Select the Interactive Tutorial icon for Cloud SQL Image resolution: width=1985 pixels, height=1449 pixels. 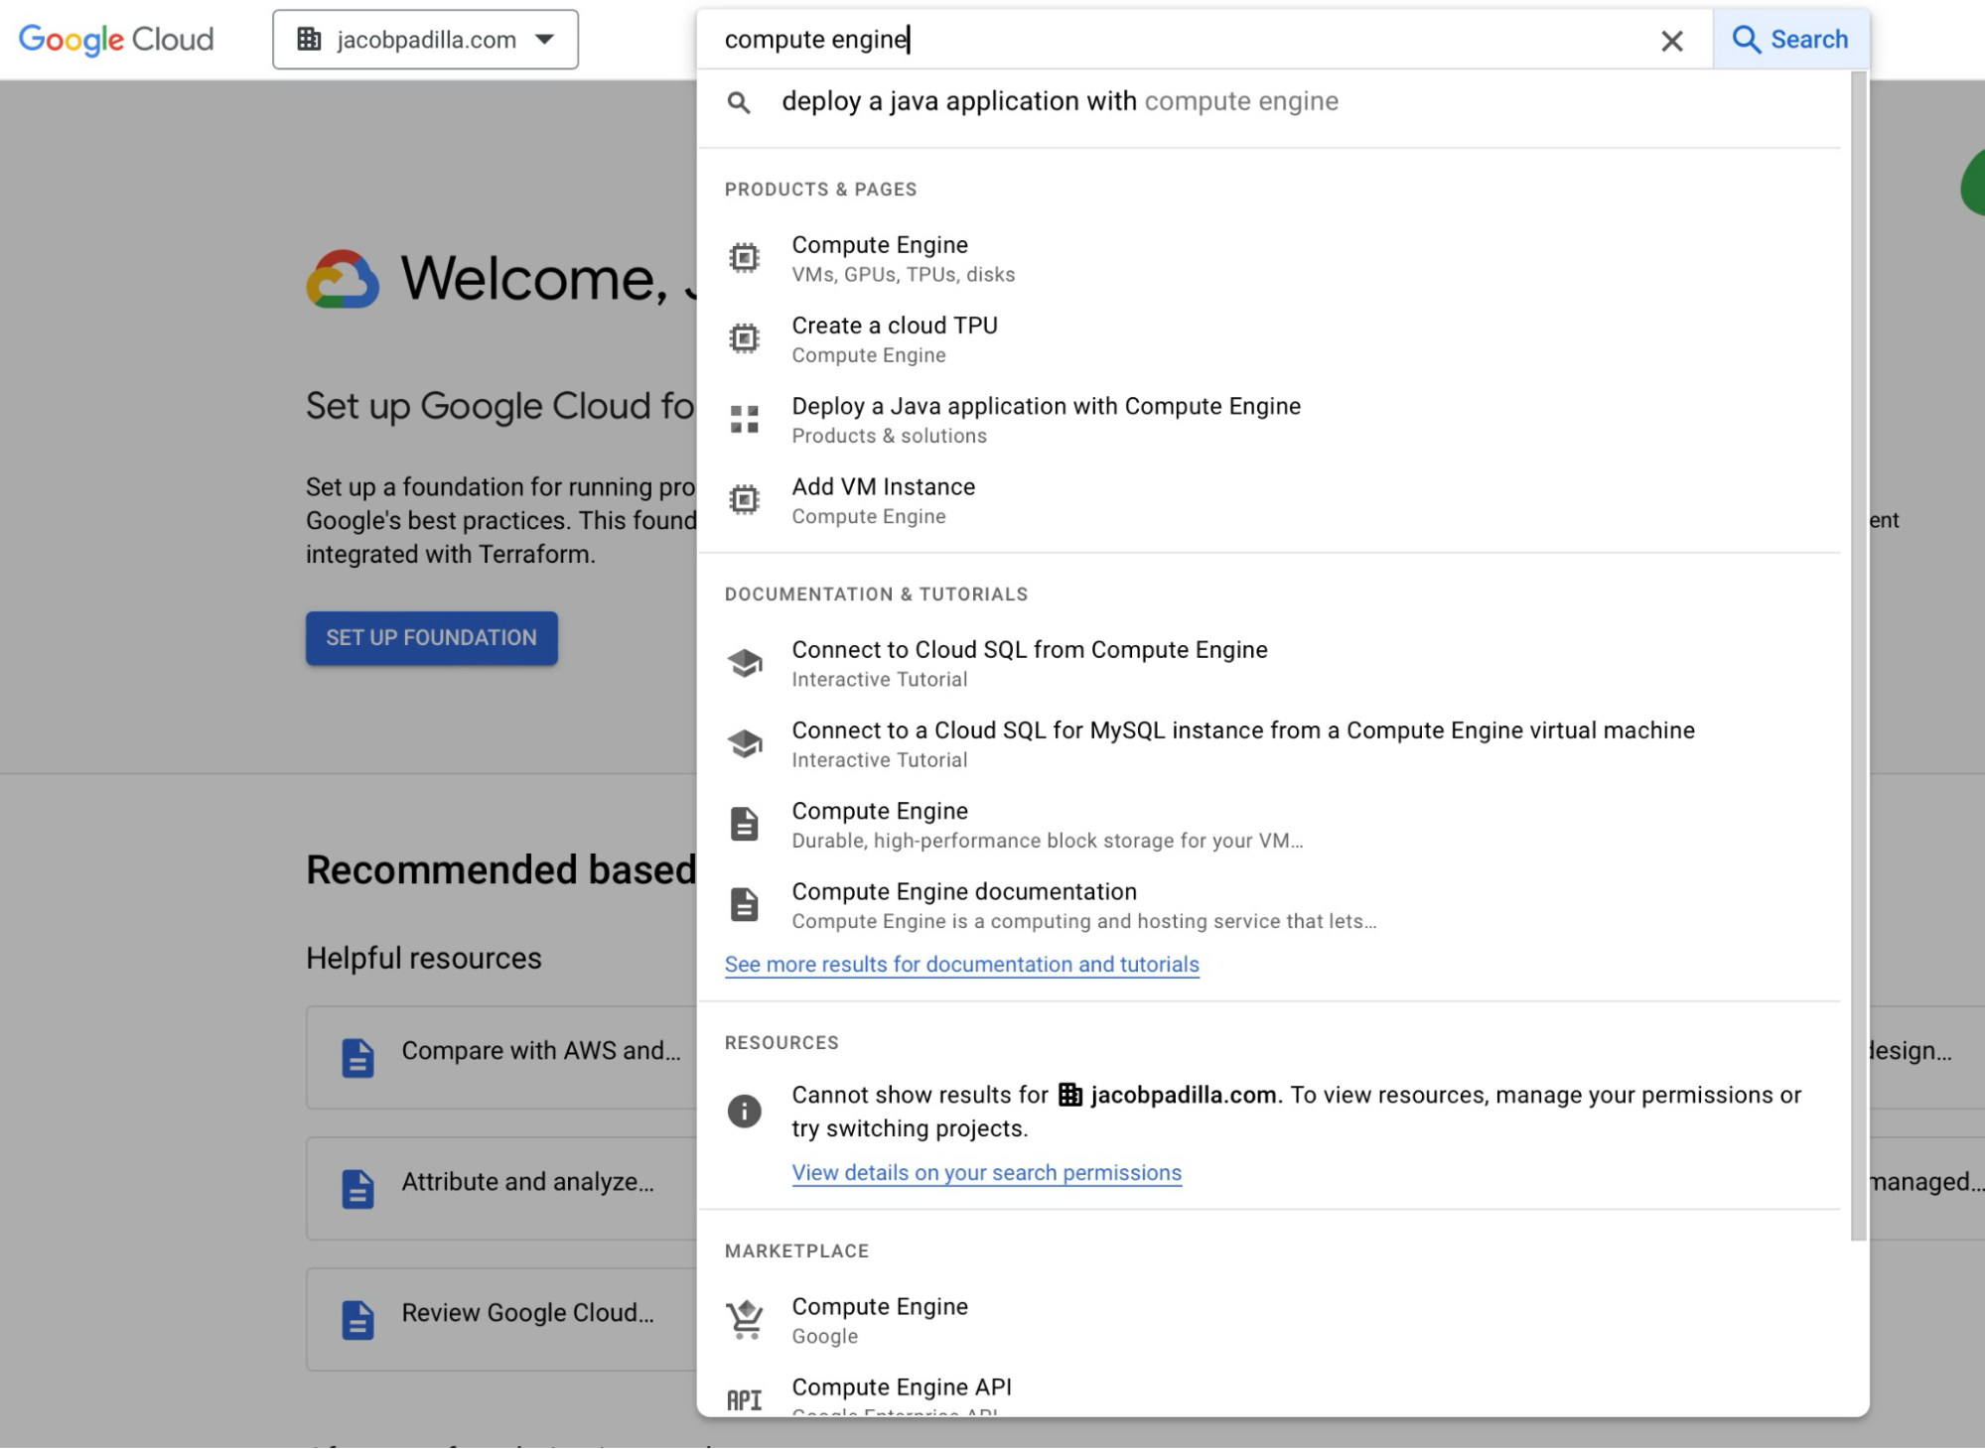pyautogui.click(x=746, y=663)
